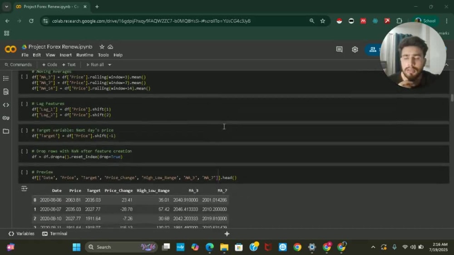Check the cloud save status icon

(110, 47)
